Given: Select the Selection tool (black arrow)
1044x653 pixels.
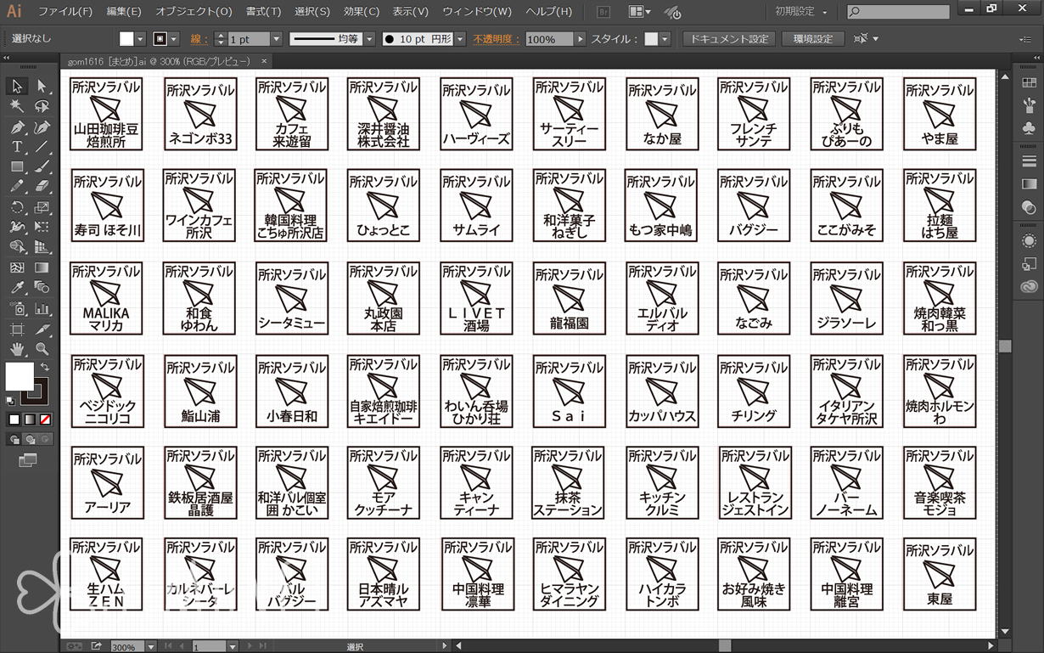Looking at the screenshot, I should point(17,86).
